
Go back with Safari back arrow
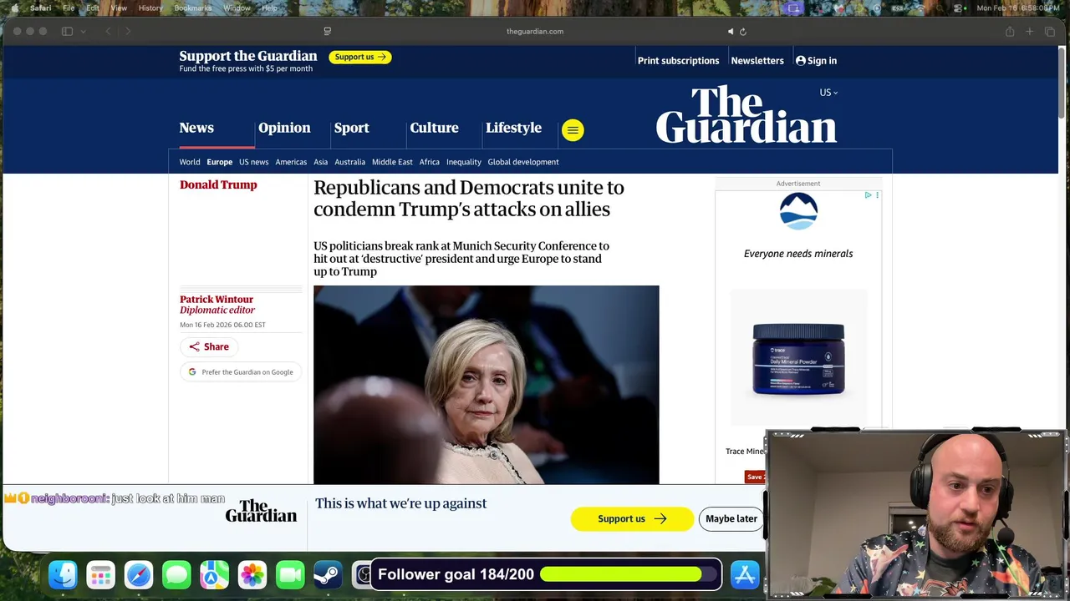108,32
